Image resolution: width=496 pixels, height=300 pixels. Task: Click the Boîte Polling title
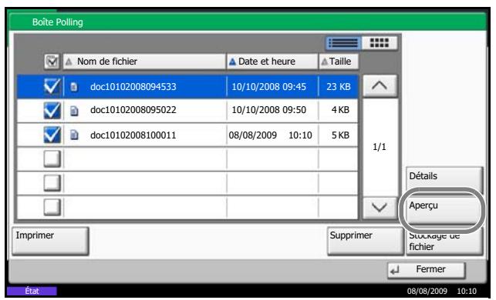pyautogui.click(x=58, y=22)
